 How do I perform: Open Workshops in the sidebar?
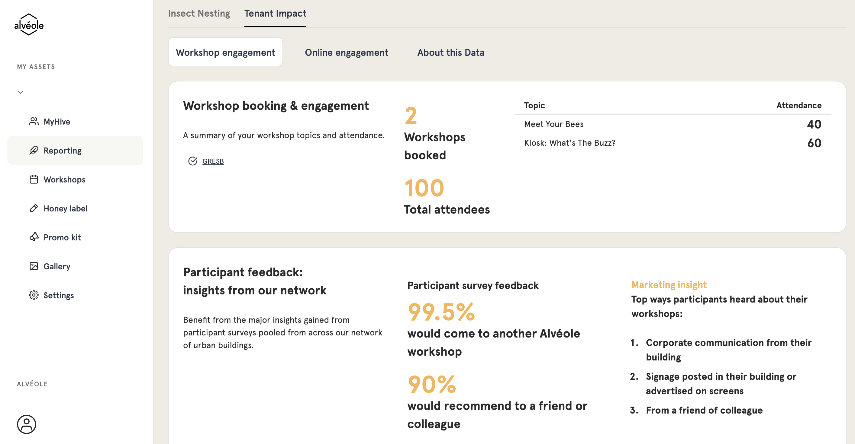click(x=75, y=179)
